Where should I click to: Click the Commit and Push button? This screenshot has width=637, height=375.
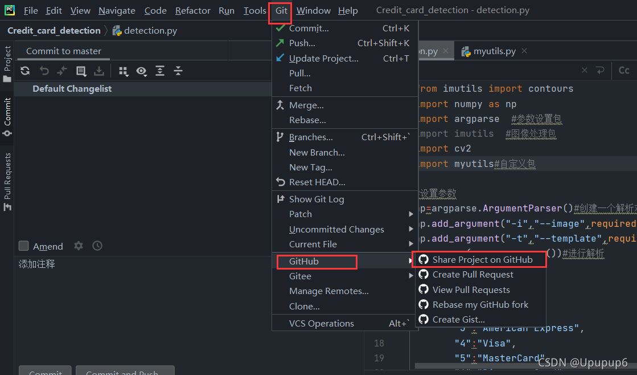(122, 372)
